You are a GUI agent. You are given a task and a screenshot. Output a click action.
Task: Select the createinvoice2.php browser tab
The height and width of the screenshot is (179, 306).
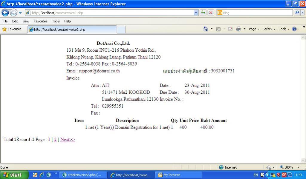[x=72, y=30]
